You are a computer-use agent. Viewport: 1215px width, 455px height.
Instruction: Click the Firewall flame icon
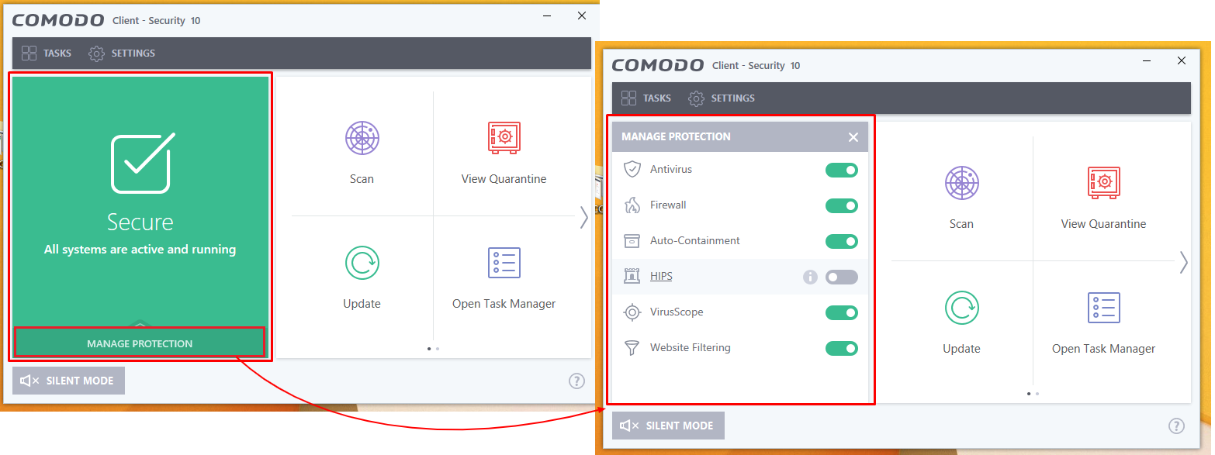click(632, 205)
